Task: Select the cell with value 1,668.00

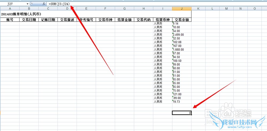Action: [x=182, y=50]
